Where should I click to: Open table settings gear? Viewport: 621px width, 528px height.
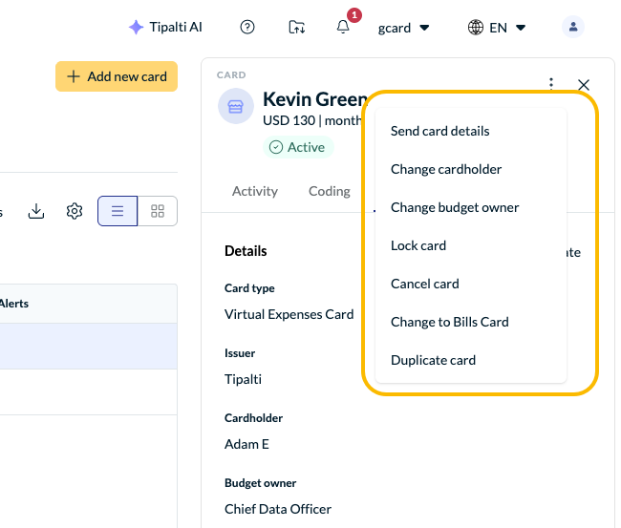point(75,211)
